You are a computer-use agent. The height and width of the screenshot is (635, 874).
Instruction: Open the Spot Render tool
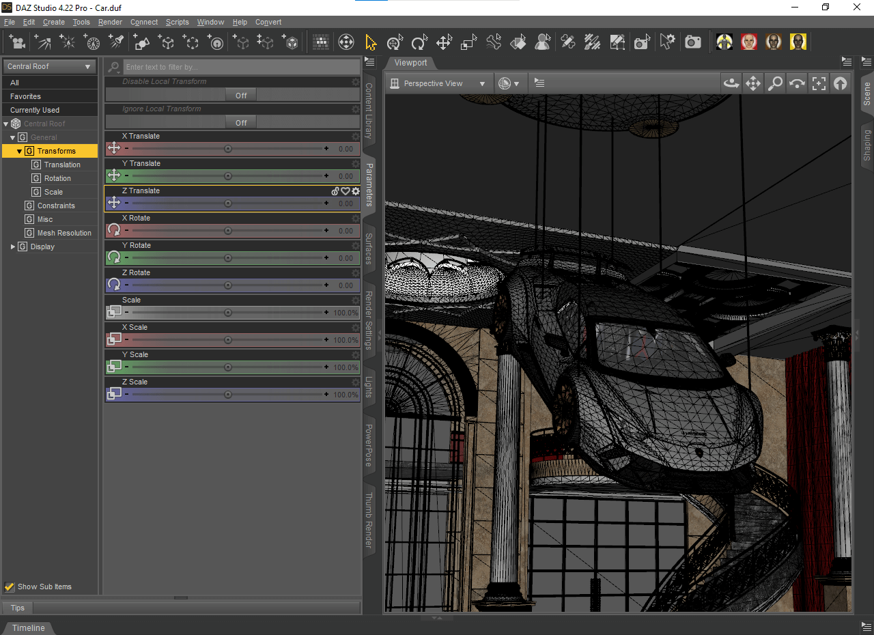[641, 42]
